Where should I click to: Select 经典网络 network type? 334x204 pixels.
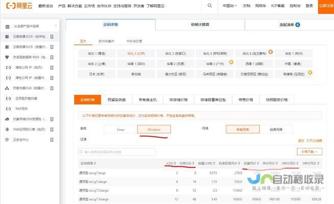pyautogui.click(x=276, y=129)
